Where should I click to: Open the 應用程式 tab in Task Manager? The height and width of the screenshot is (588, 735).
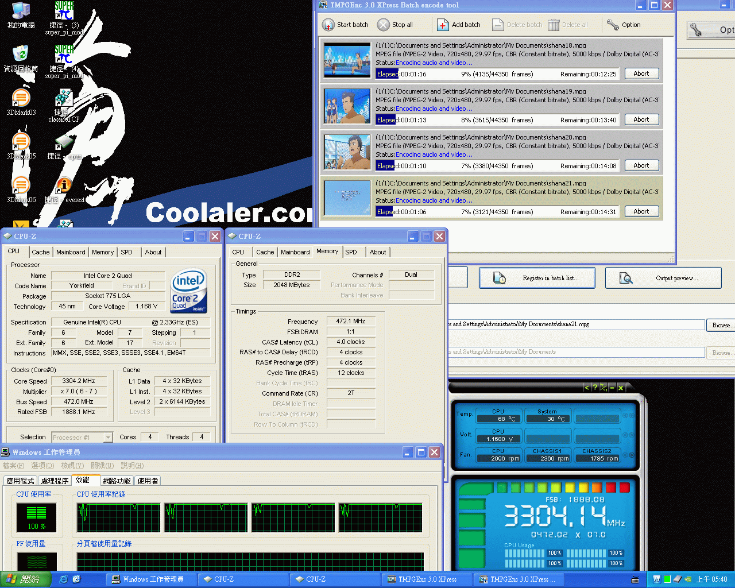tap(20, 481)
